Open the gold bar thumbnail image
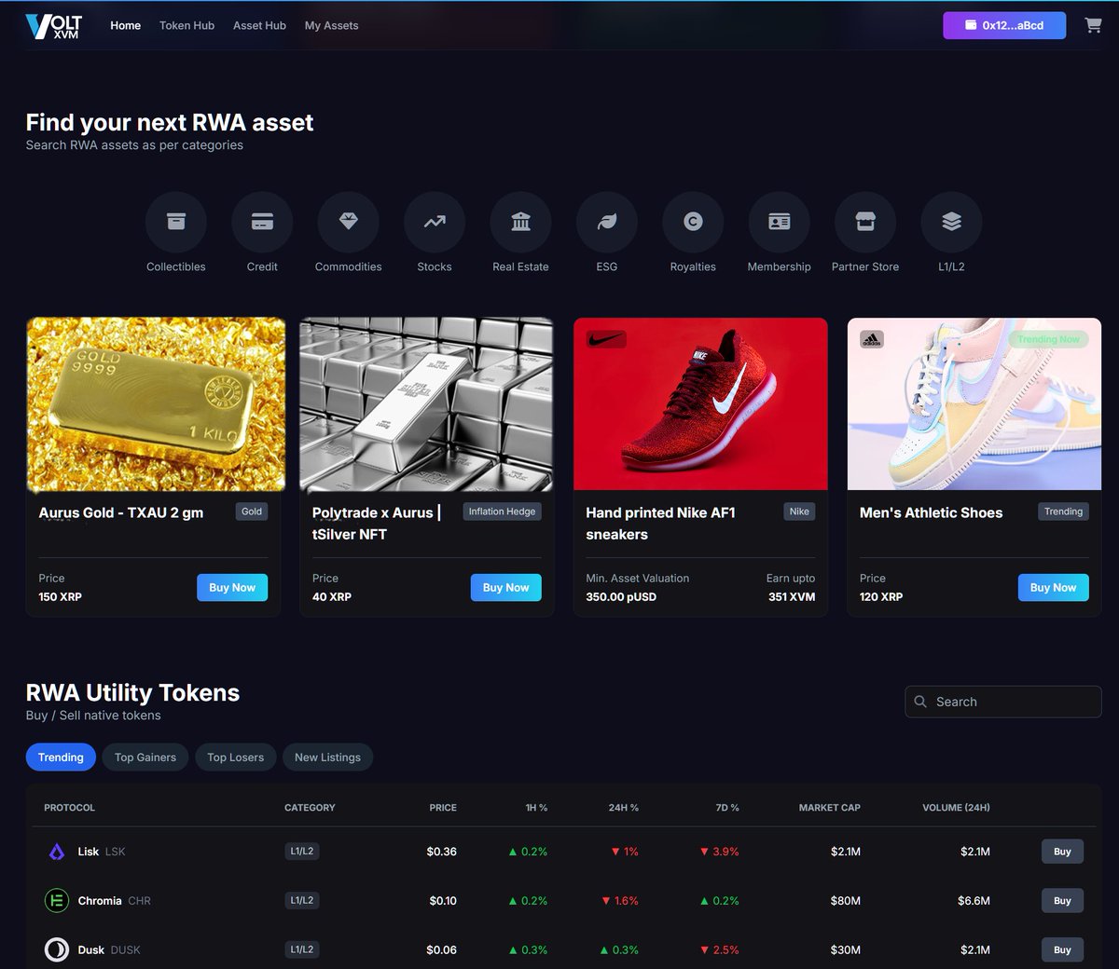 [157, 404]
